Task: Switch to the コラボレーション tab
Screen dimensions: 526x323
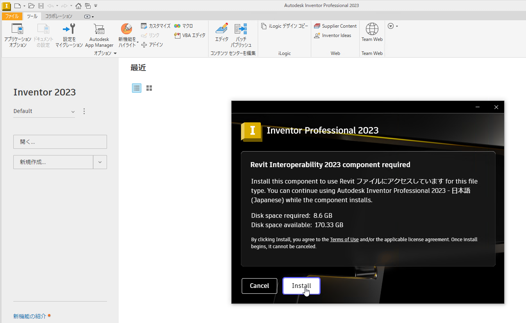Action: tap(59, 16)
